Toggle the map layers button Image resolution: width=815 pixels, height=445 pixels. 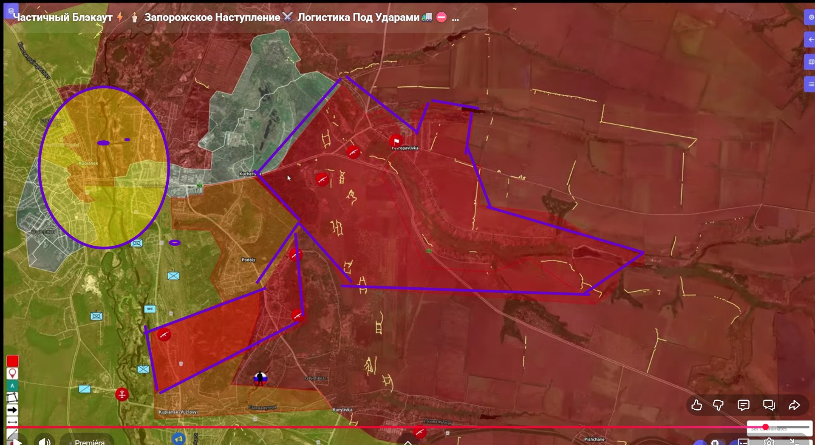pos(810,62)
